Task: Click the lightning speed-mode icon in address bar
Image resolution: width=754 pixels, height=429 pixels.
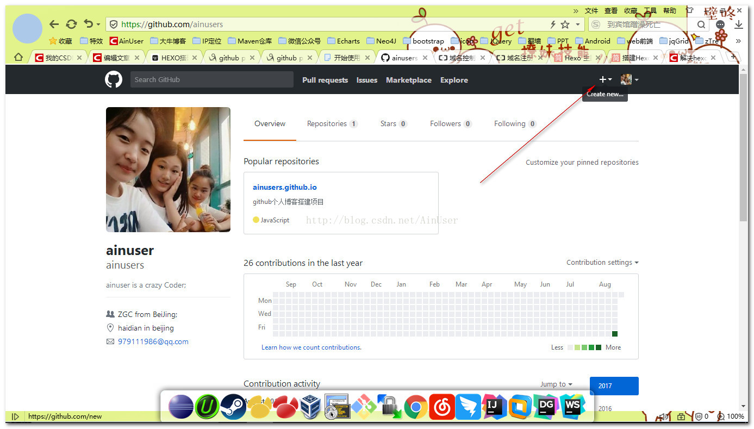Action: 553,24
